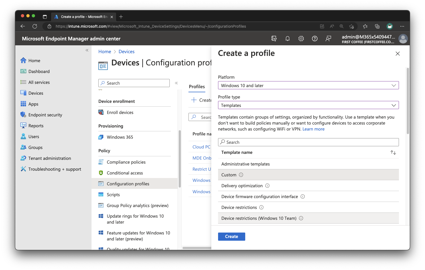Click the template search field

(308, 142)
